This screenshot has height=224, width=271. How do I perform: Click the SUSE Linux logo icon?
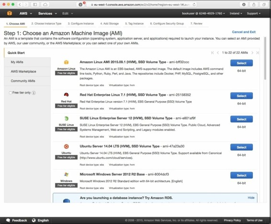(x=67, y=119)
